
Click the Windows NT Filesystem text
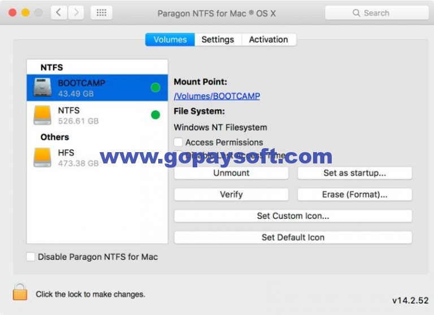tap(220, 127)
